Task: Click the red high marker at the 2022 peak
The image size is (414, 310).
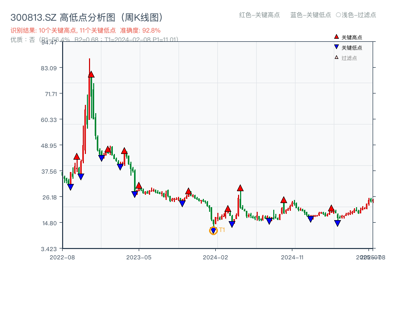Action: [x=91, y=75]
